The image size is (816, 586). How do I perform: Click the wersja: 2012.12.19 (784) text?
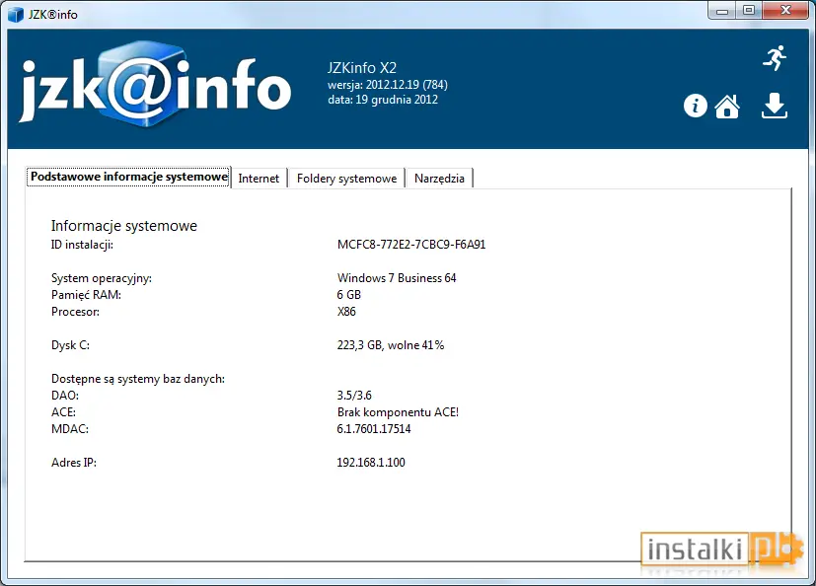[x=387, y=85]
